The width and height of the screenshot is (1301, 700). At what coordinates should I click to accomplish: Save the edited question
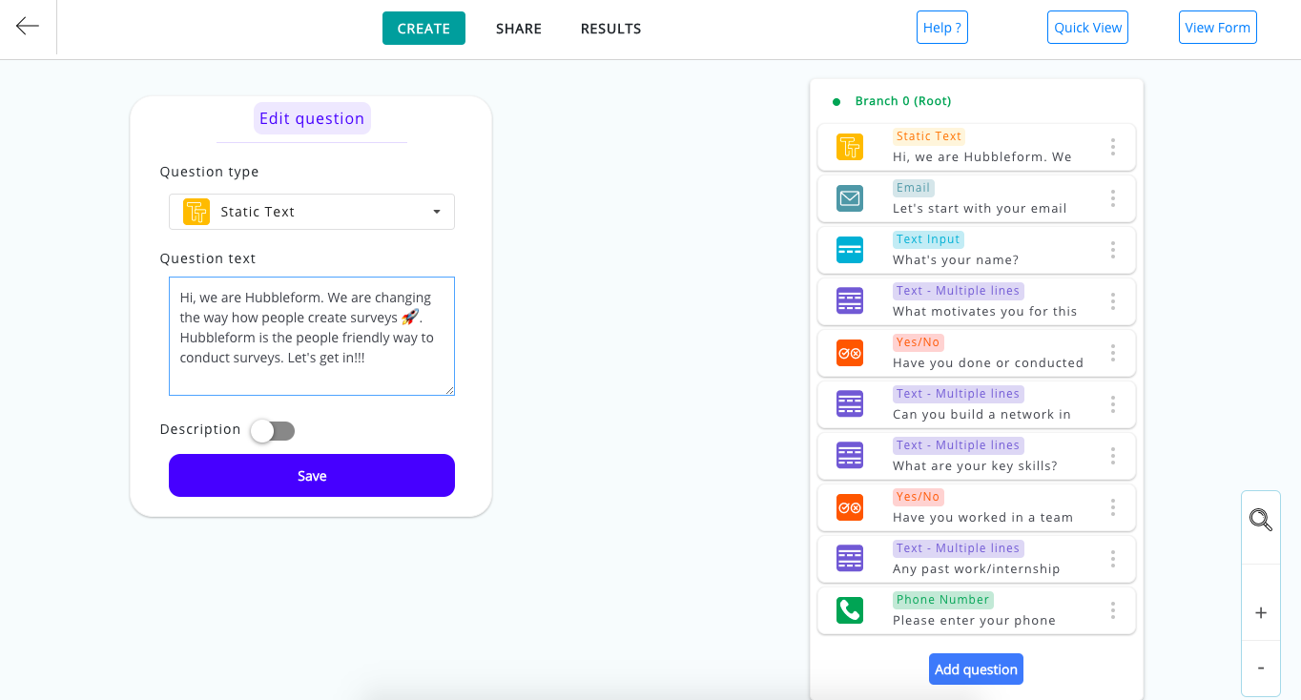[x=312, y=475]
